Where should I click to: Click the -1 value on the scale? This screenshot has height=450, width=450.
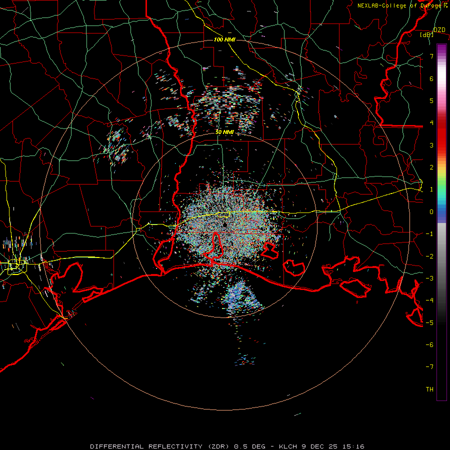tap(429, 234)
